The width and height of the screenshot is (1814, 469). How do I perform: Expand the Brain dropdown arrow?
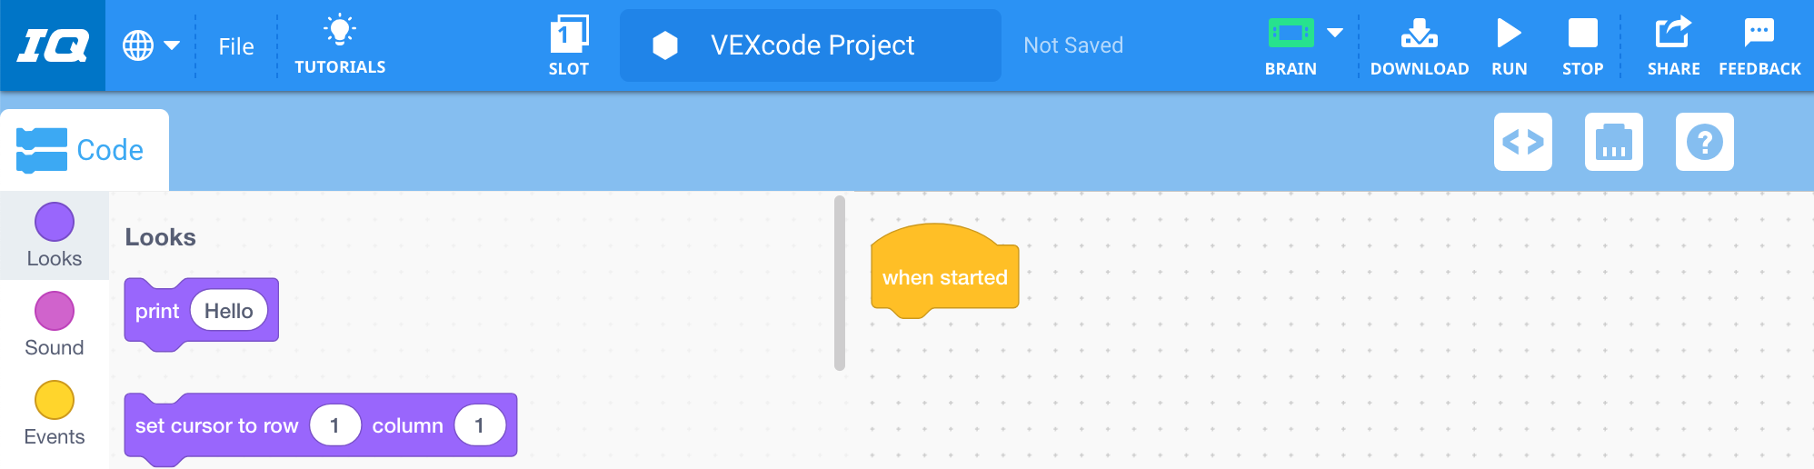1335,33
